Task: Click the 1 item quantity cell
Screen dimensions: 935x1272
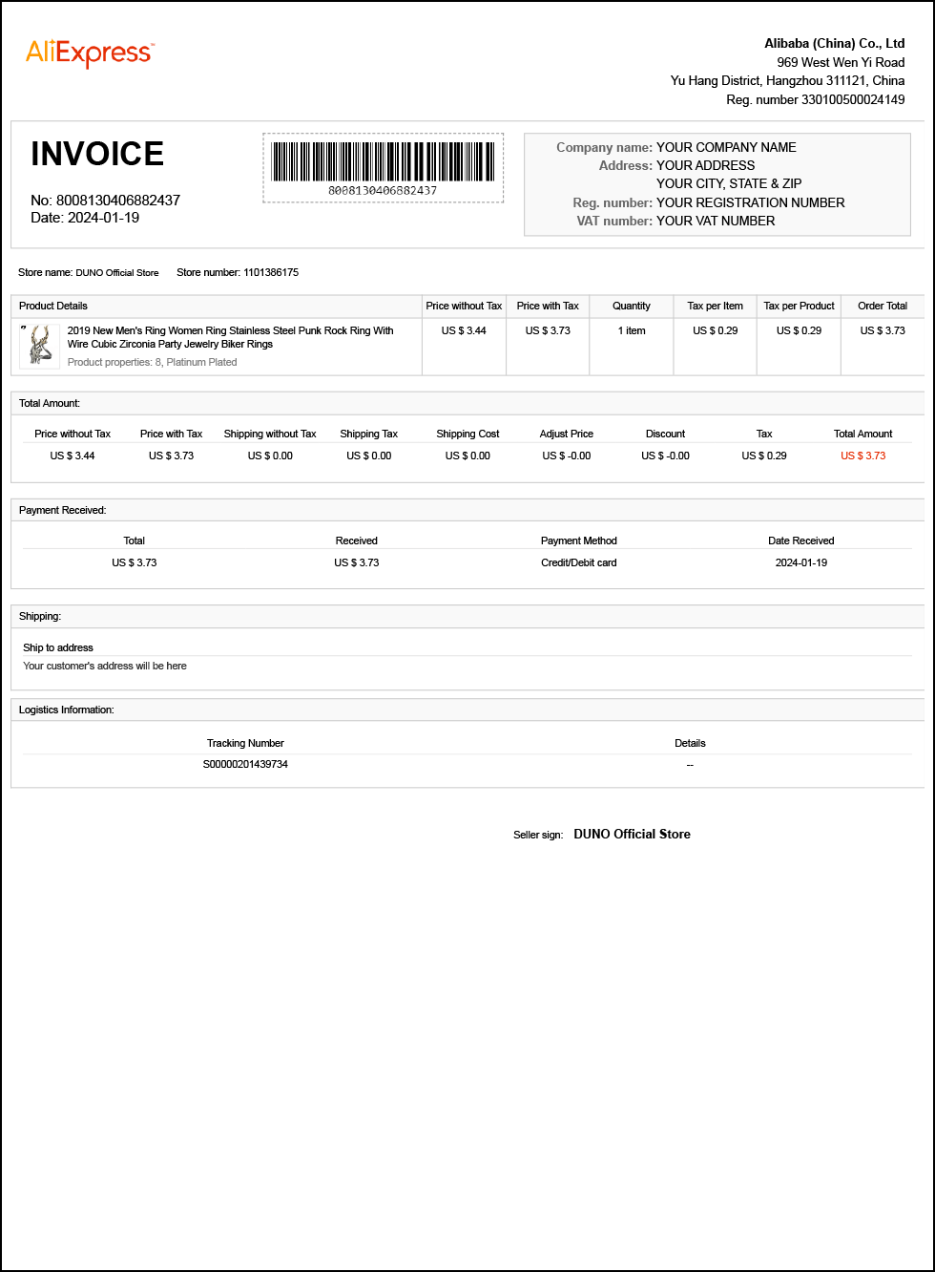Action: (631, 330)
